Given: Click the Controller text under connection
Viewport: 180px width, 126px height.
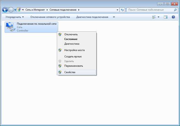Looking at the screenshot, I should click(x=23, y=30).
